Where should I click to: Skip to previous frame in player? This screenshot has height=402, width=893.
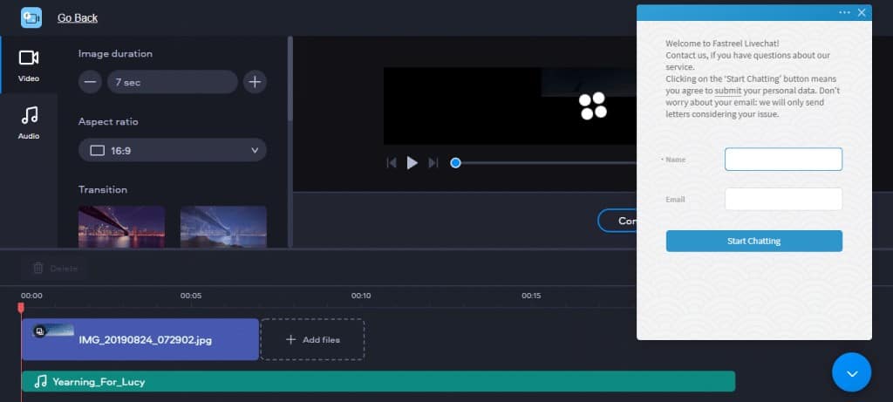pyautogui.click(x=392, y=163)
